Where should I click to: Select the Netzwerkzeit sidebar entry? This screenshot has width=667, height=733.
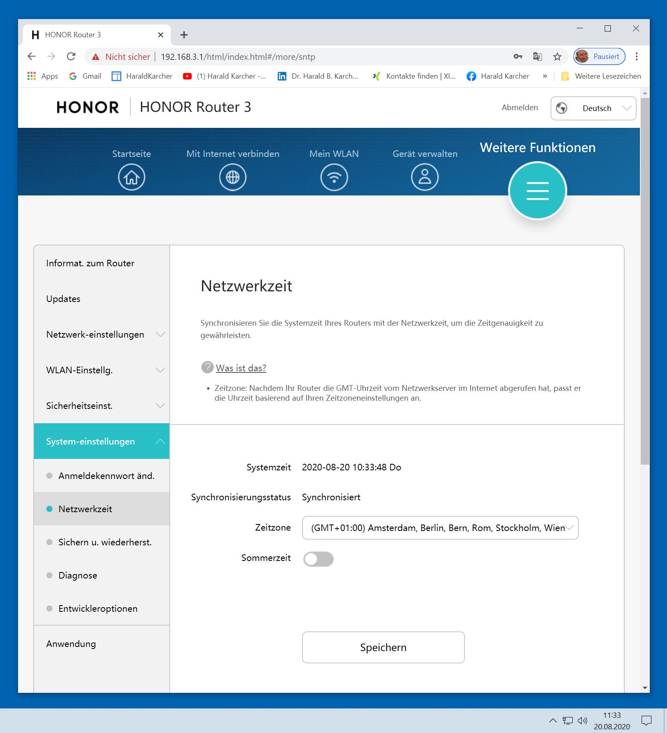(102, 509)
